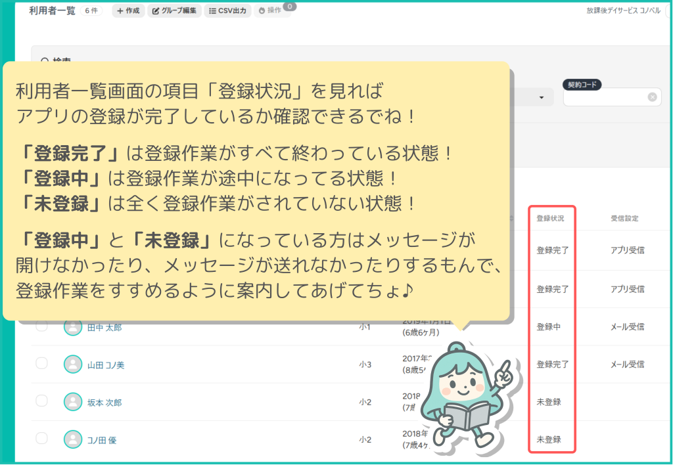The width and height of the screenshot is (673, 465).
Task: Tick the checkbox for 山田 コノ美
Action: (x=41, y=364)
